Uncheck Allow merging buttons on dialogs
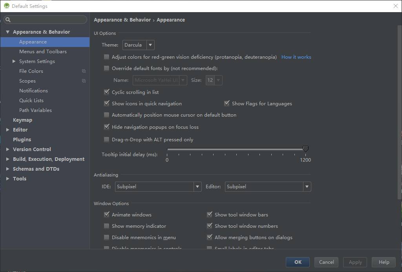402x272 pixels. (x=210, y=237)
